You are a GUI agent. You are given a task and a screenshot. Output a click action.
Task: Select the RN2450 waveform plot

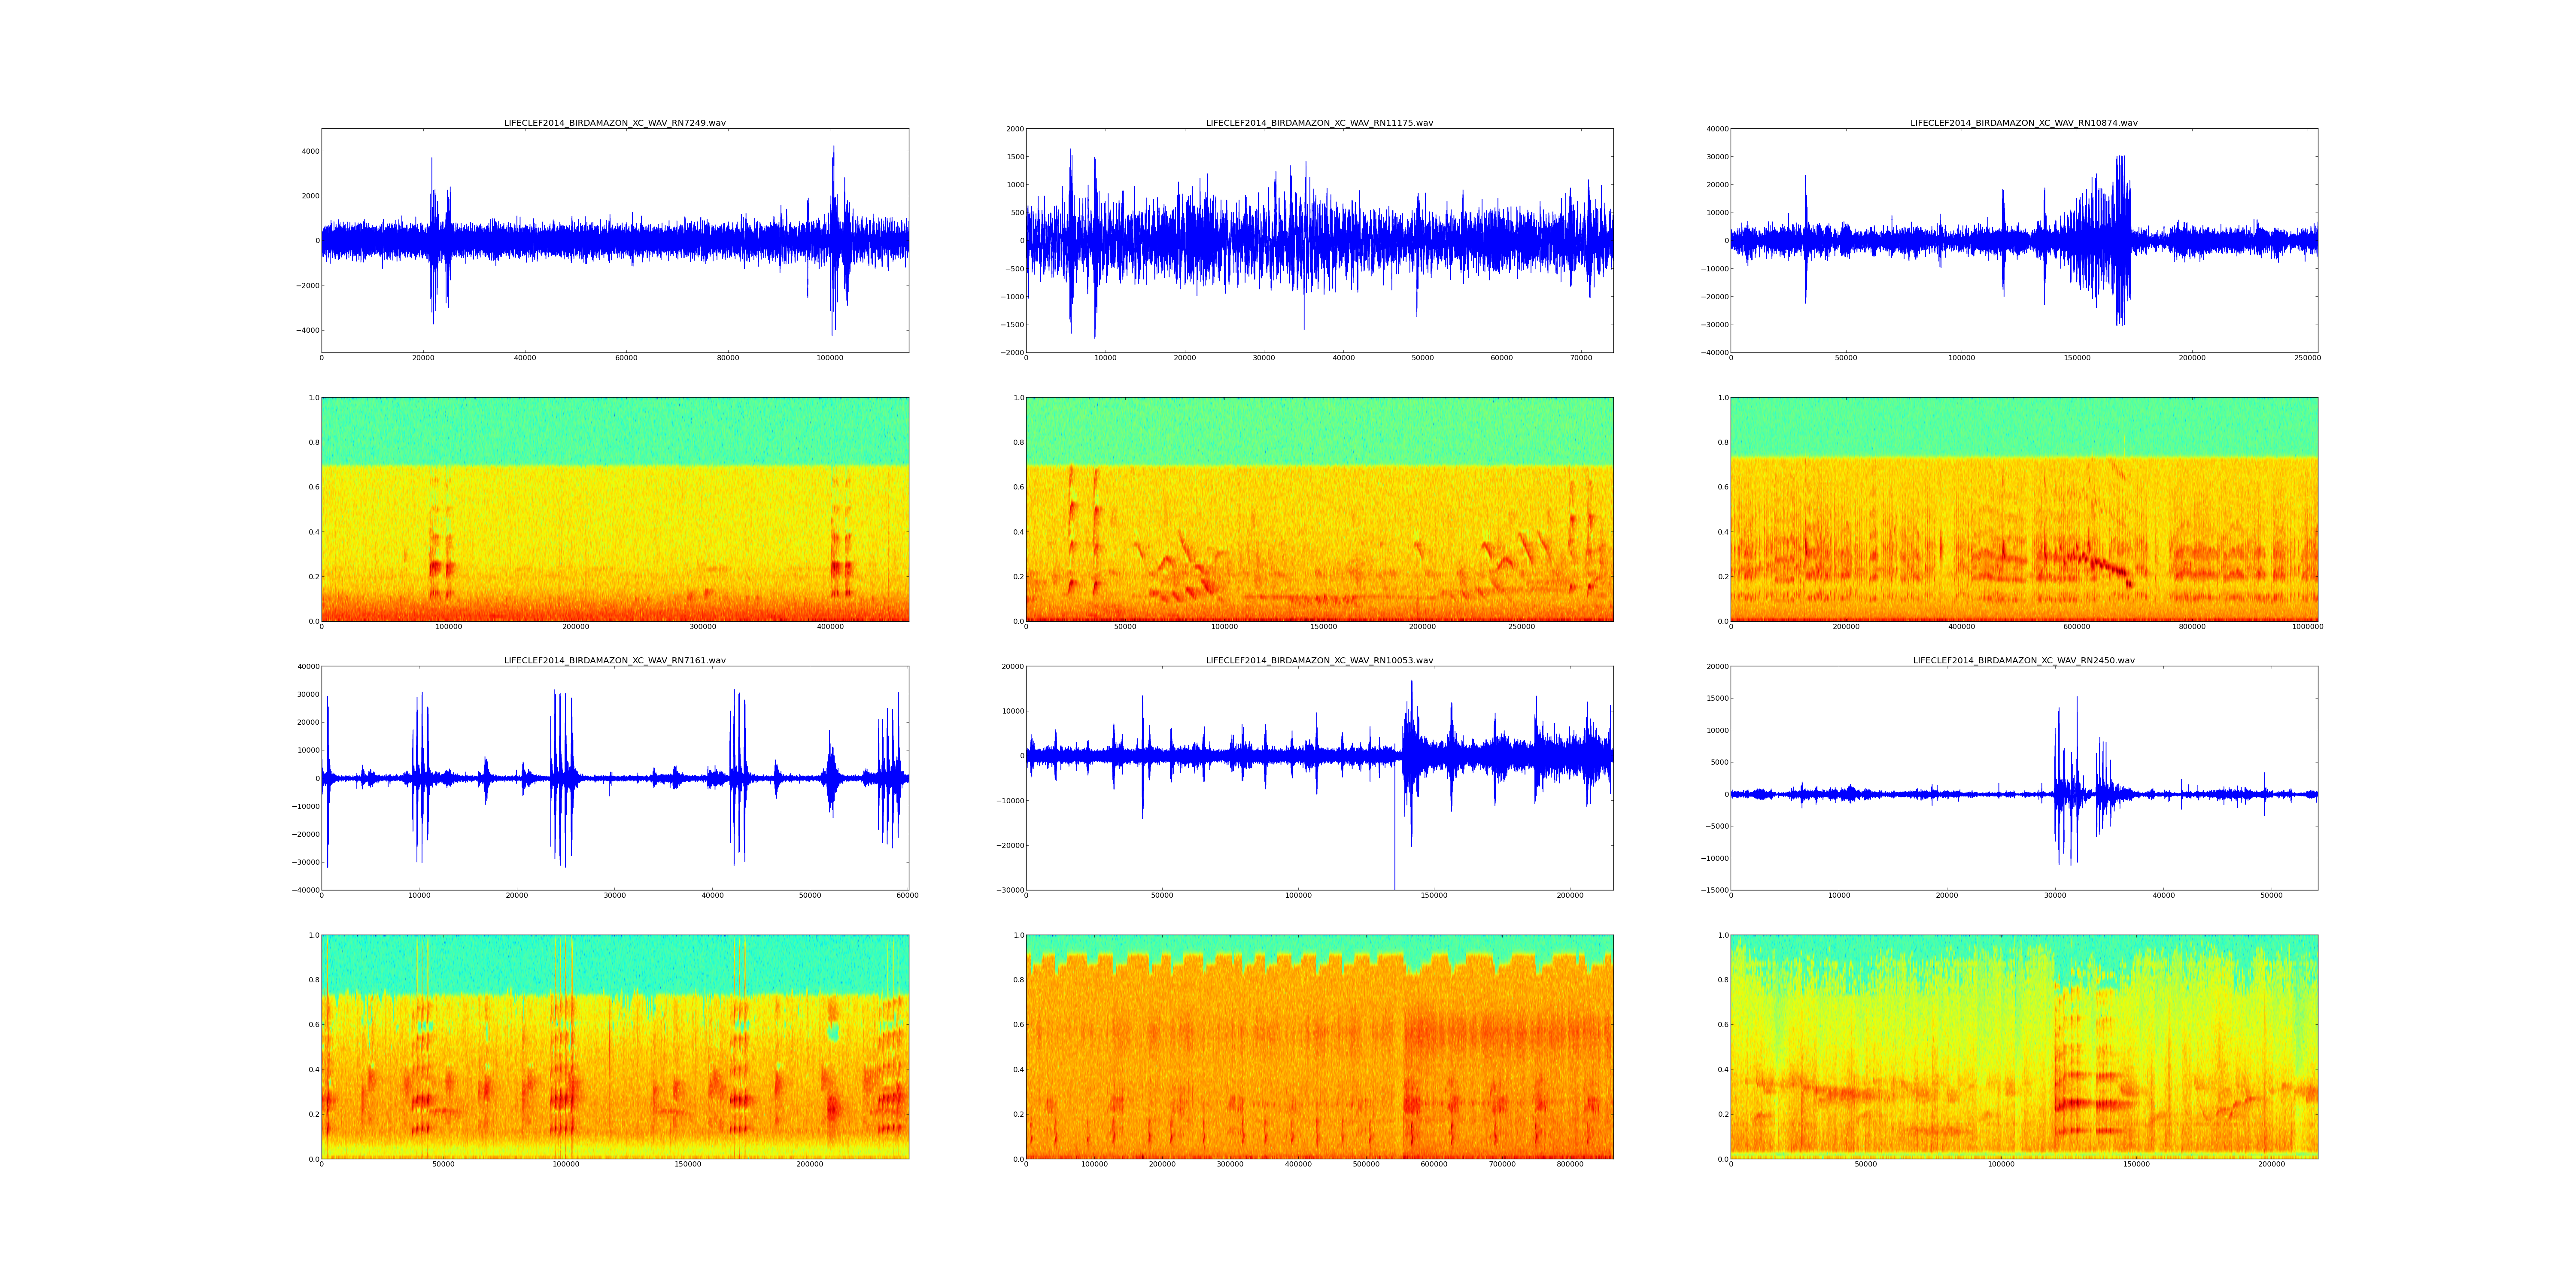[2023, 777]
